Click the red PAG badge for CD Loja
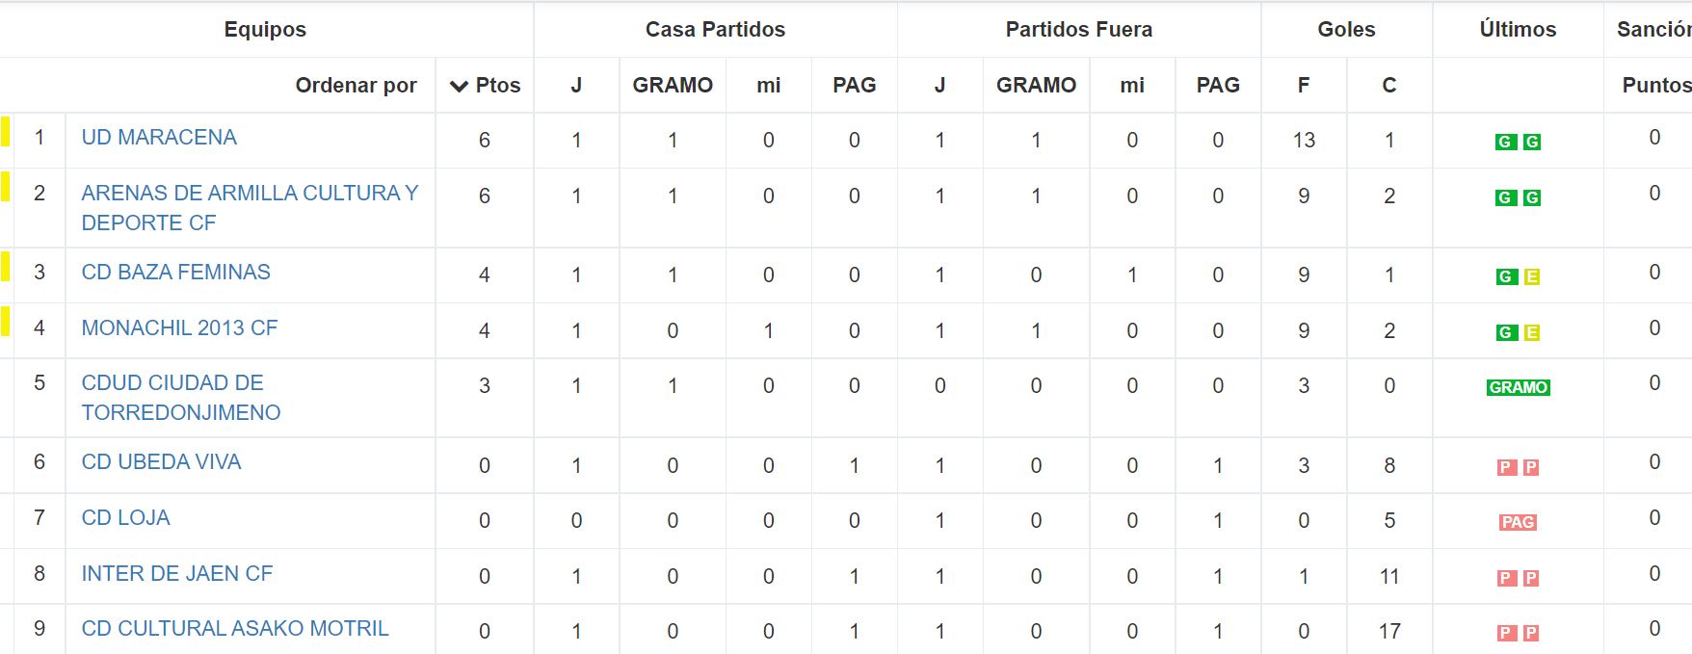The image size is (1692, 654). point(1518,522)
